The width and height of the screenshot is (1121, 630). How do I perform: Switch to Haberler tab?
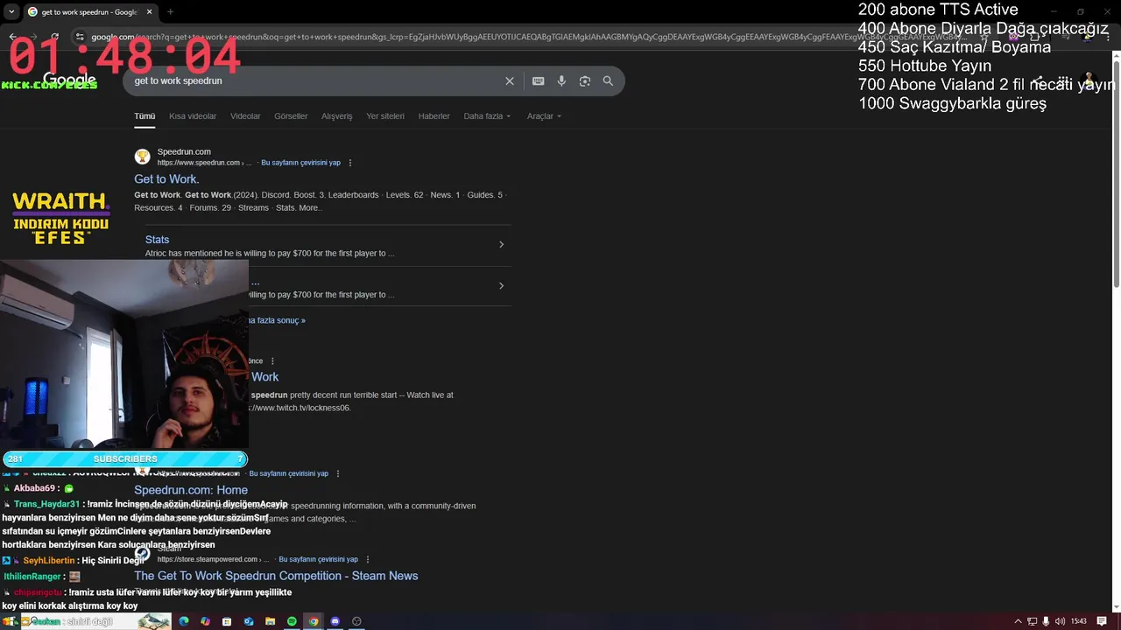point(434,116)
